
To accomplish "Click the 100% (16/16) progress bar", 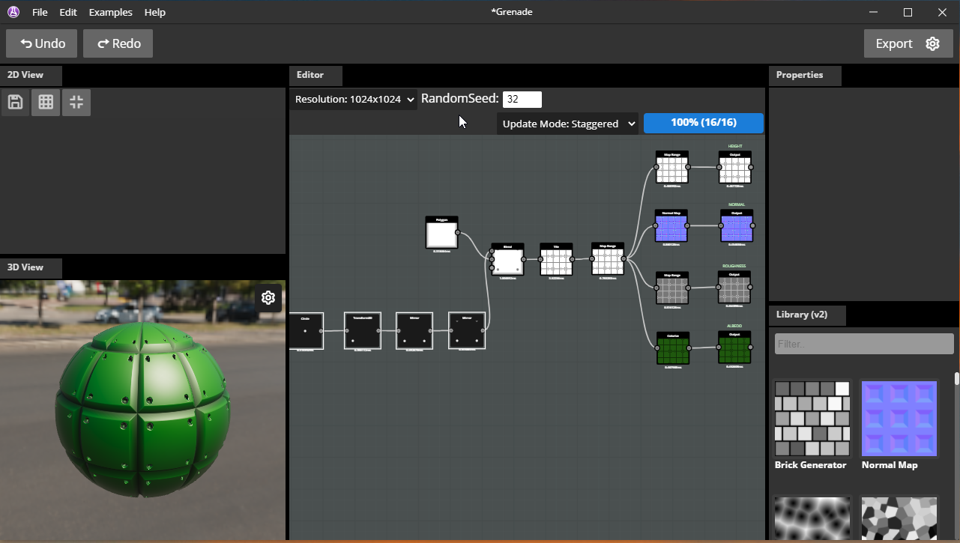I will (x=703, y=123).
